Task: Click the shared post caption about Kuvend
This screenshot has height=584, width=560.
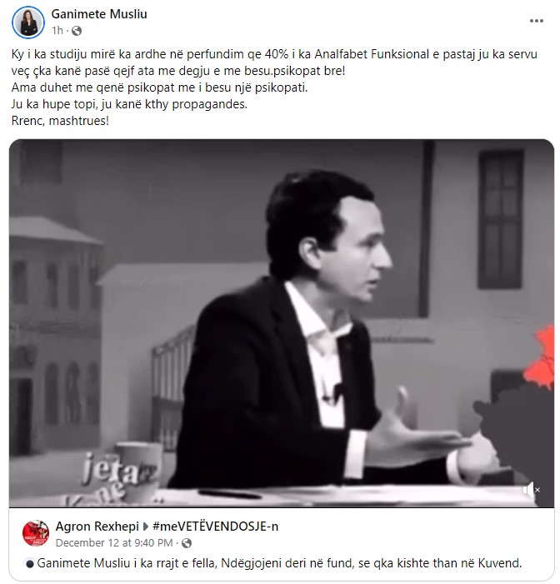Action: click(279, 563)
